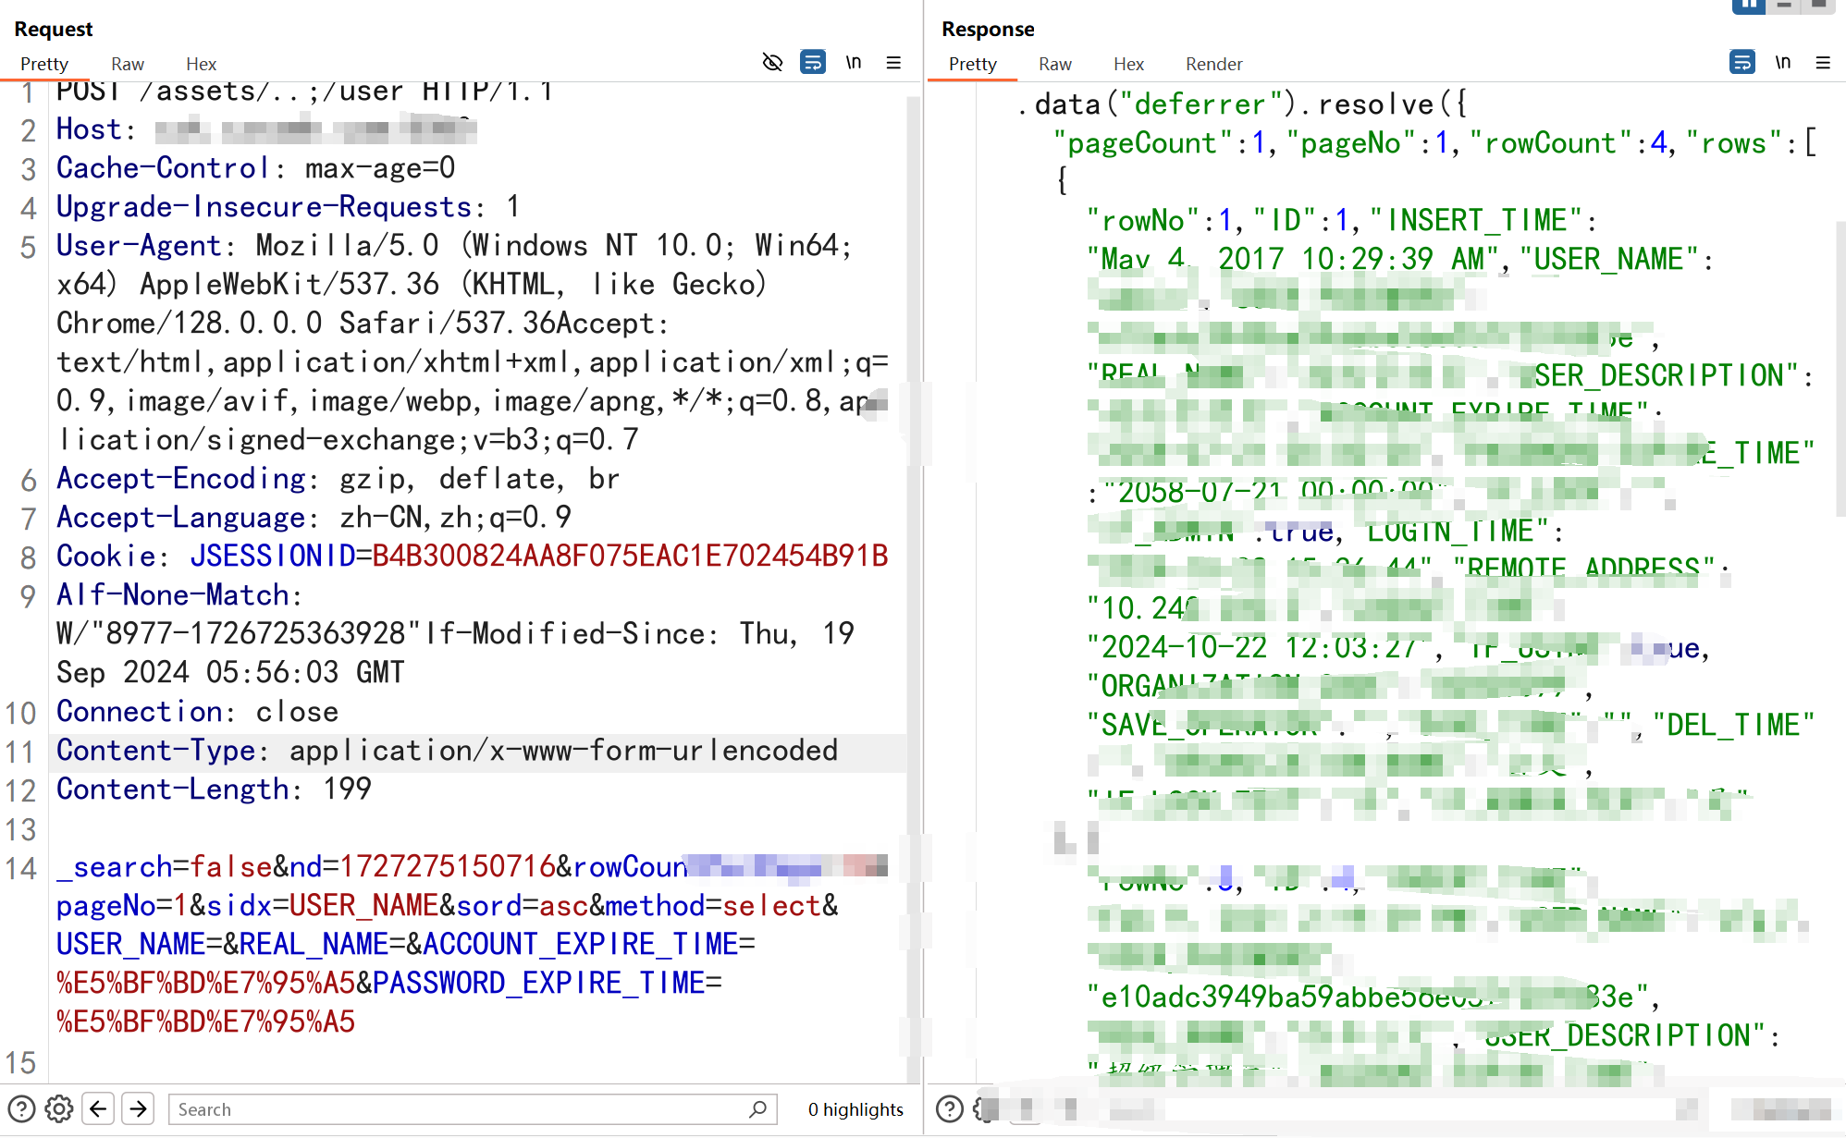Viewport: 1846px width, 1138px height.
Task: Toggle show non-printable \n characters in Request
Action: 854,63
